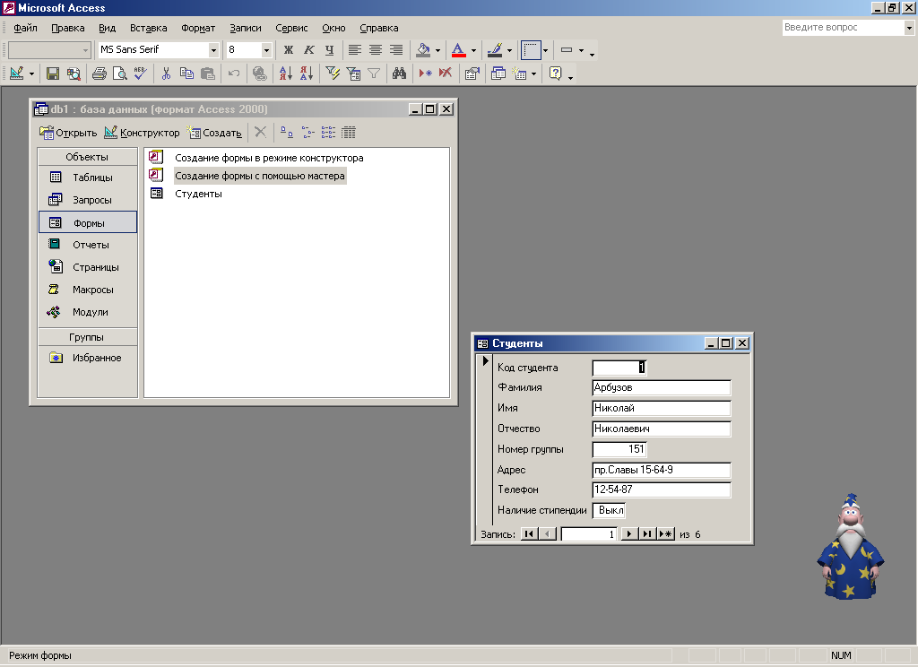Expand the line width dropdown arrow
Screen dimensions: 918x667
tap(545, 50)
